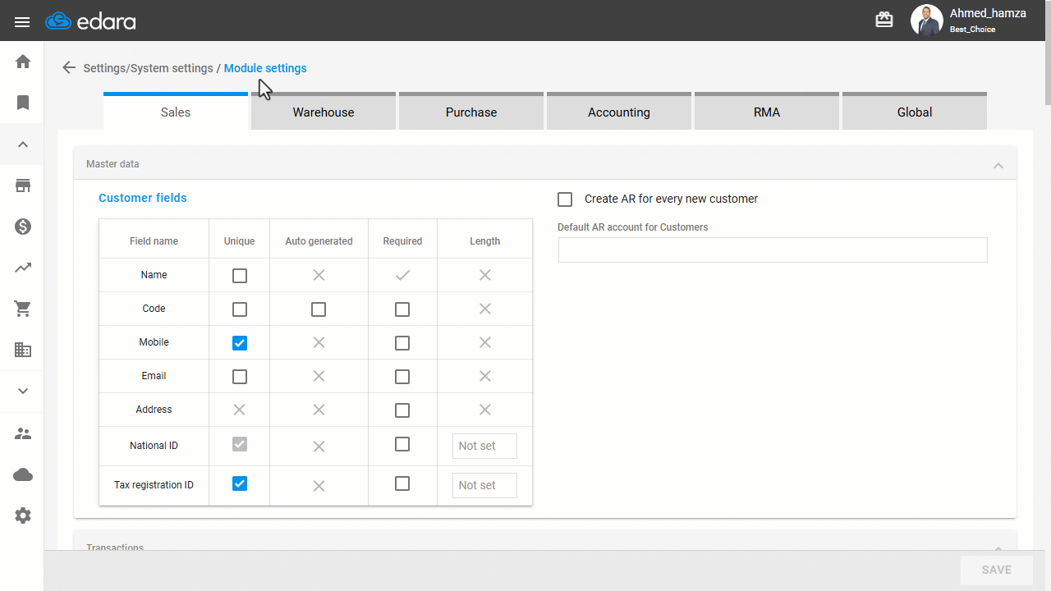
Task: Toggle Unique checkbox for Email
Action: point(240,377)
